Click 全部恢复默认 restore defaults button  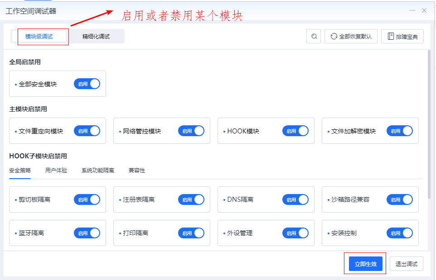(351, 37)
